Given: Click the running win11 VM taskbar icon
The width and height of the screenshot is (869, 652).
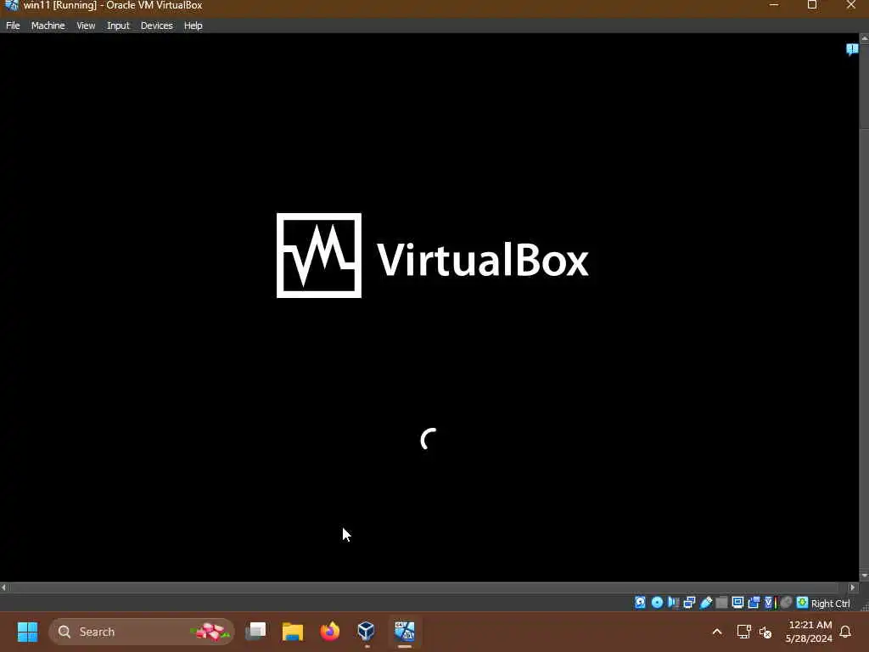Looking at the screenshot, I should [x=405, y=632].
